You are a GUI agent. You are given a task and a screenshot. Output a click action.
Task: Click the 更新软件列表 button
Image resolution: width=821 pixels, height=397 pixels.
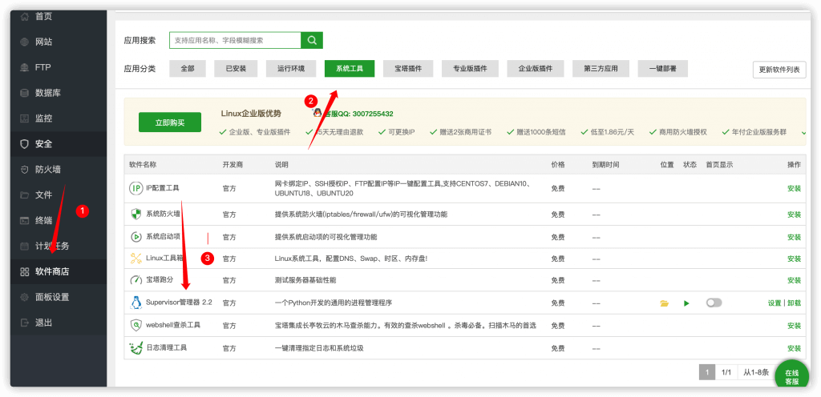coord(779,70)
